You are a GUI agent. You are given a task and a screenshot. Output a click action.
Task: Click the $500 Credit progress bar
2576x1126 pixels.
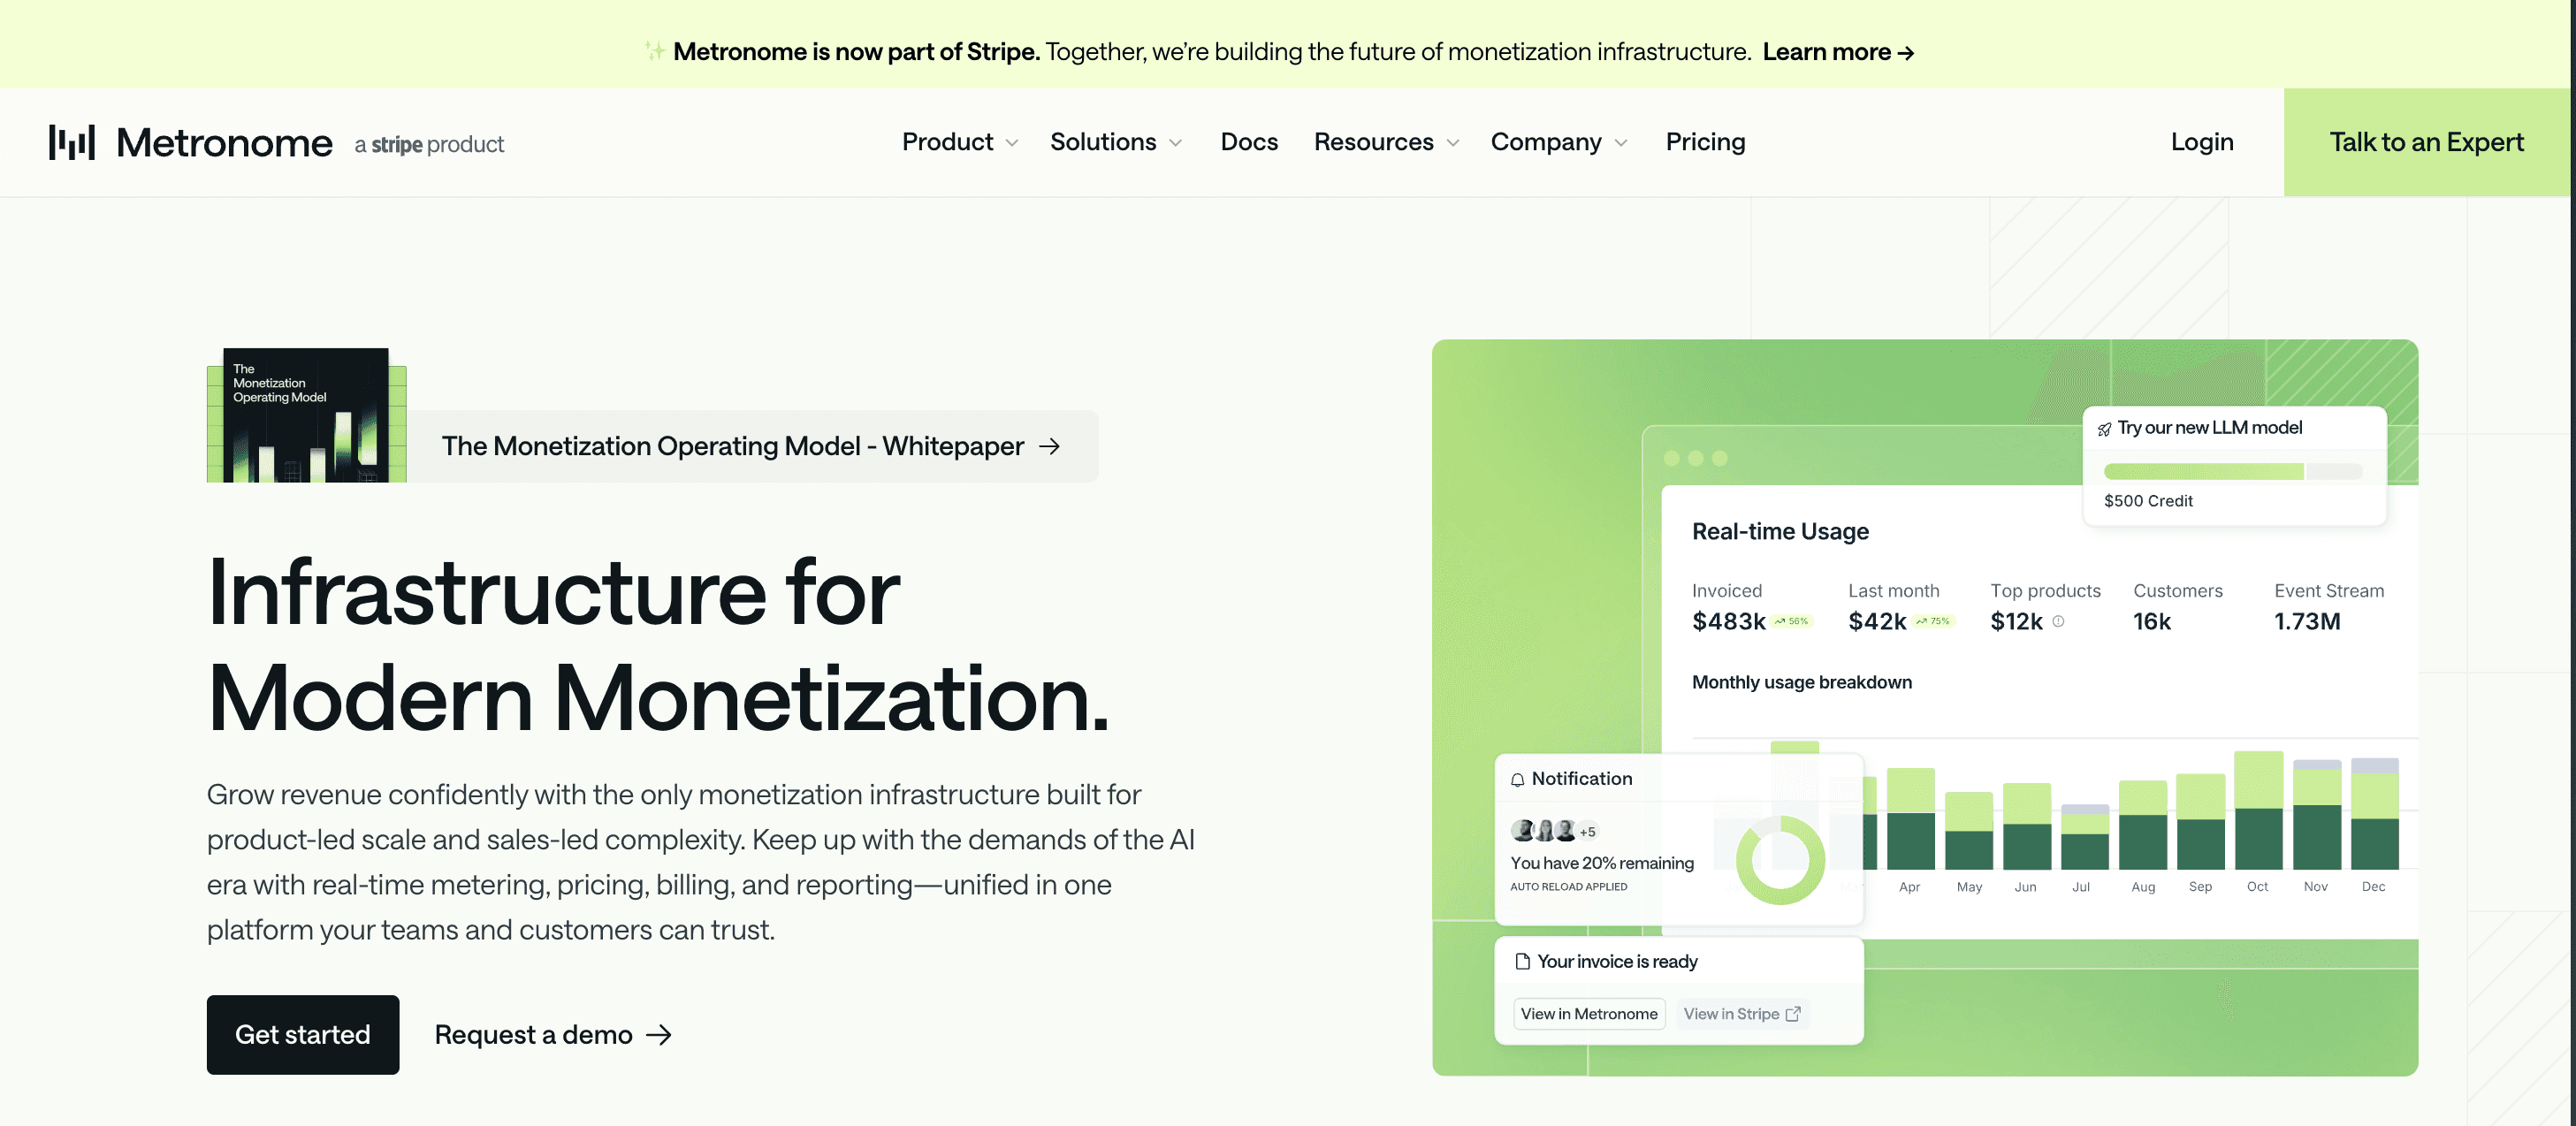tap(2232, 472)
